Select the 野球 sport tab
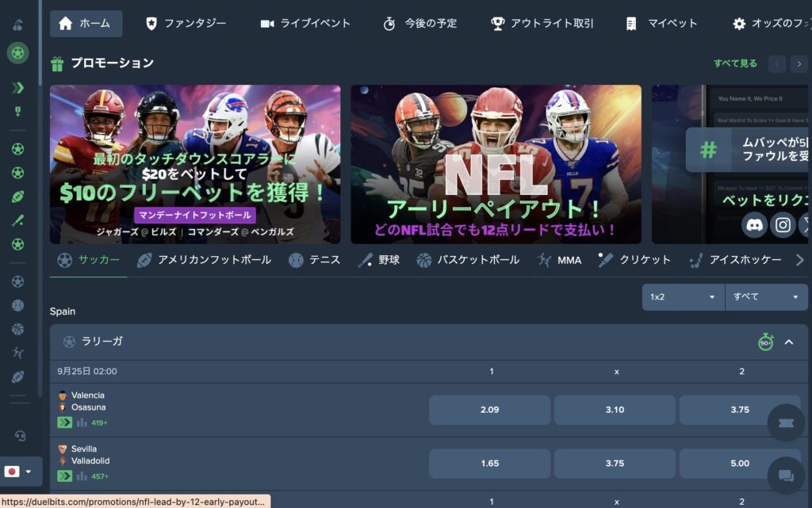Screen dimensions: 812x508 pyautogui.click(x=378, y=260)
